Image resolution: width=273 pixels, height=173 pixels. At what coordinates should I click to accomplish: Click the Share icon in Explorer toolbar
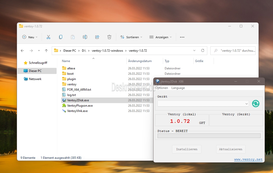(x=97, y=37)
